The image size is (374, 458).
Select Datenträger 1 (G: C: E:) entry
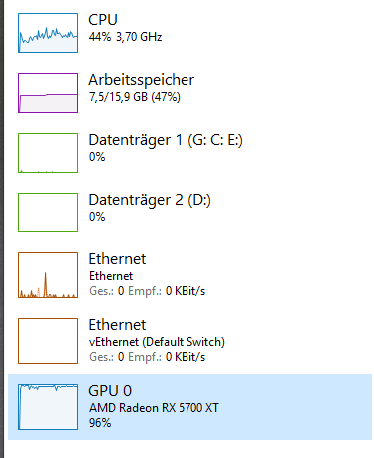pyautogui.click(x=166, y=140)
